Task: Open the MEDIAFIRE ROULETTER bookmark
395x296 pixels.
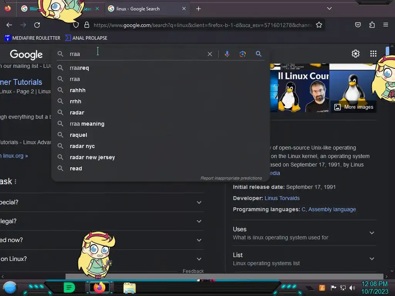Action: (x=32, y=38)
